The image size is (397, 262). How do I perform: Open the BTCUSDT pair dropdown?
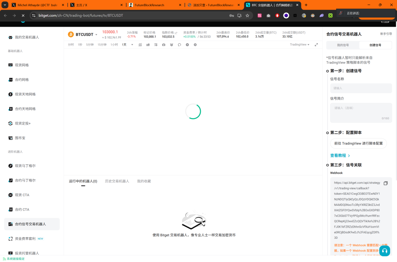(x=96, y=34)
